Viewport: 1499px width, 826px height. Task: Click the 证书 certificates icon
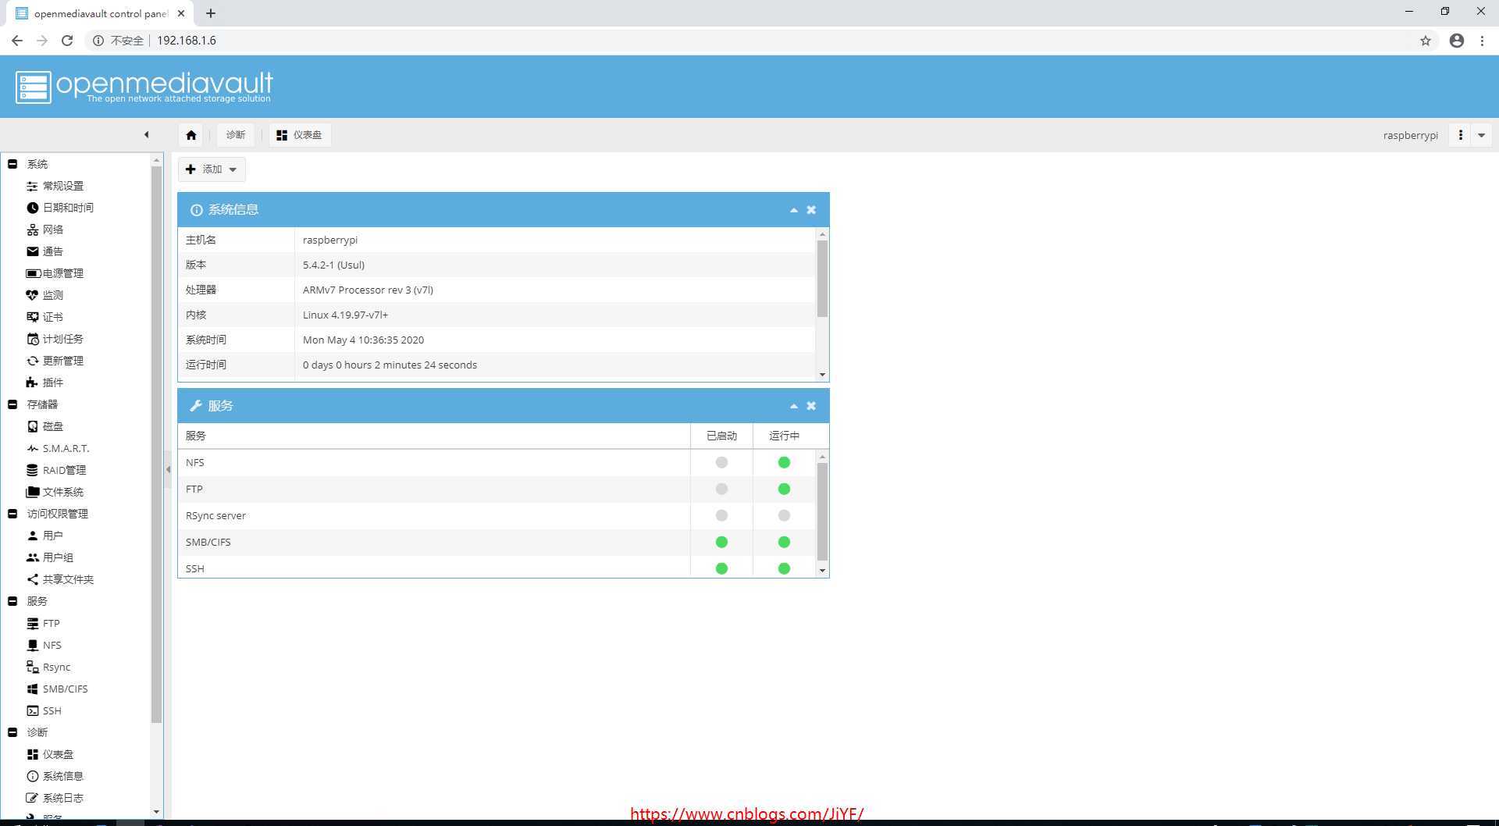click(32, 317)
